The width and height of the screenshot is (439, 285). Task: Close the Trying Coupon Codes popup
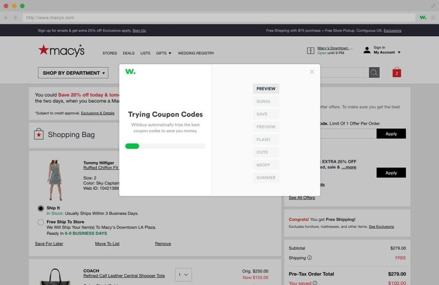(x=312, y=72)
